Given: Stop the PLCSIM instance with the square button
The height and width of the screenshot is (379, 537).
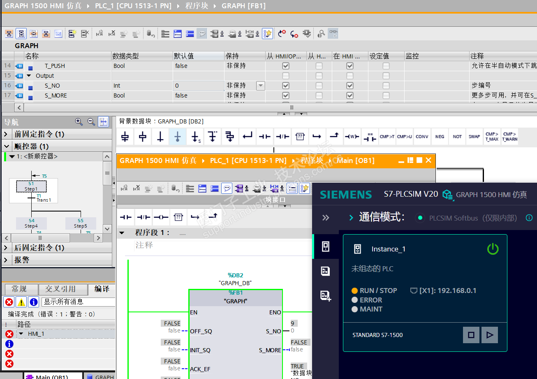Looking at the screenshot, I should [471, 335].
